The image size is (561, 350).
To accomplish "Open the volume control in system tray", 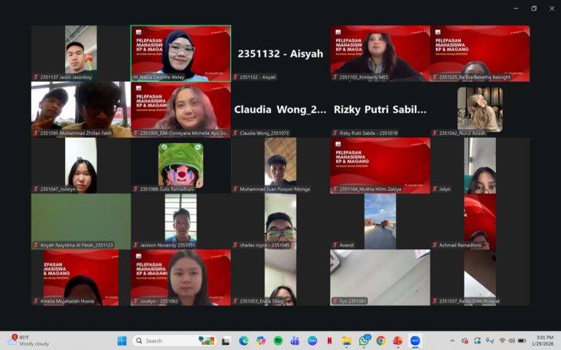I will click(512, 341).
